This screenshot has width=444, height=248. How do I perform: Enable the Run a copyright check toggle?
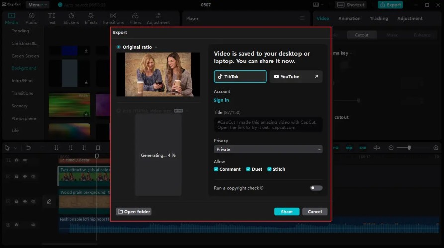point(316,188)
